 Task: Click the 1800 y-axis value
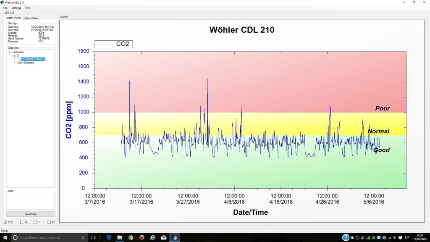point(84,51)
